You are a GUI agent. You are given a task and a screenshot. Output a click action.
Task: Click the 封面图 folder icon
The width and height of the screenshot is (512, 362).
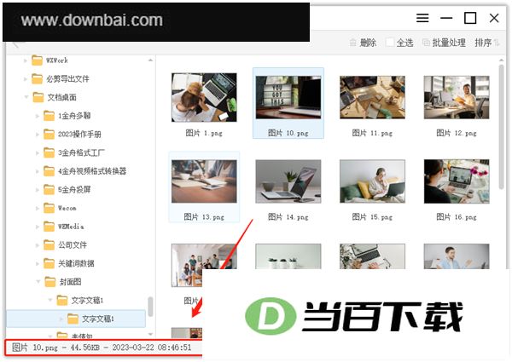coord(50,282)
